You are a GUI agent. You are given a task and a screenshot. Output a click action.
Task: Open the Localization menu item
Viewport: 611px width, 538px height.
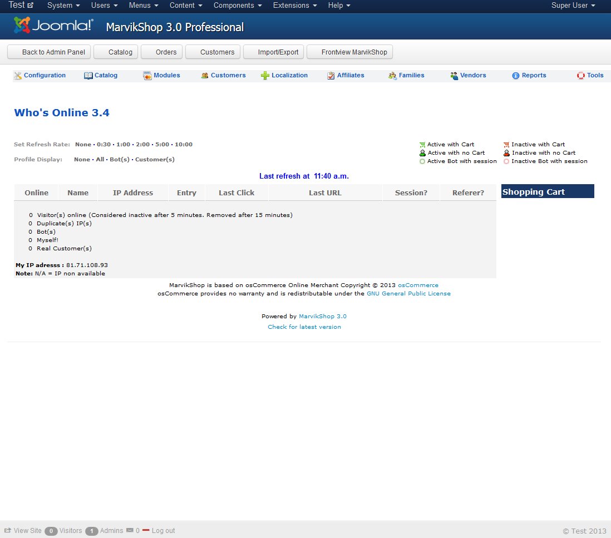(x=289, y=75)
